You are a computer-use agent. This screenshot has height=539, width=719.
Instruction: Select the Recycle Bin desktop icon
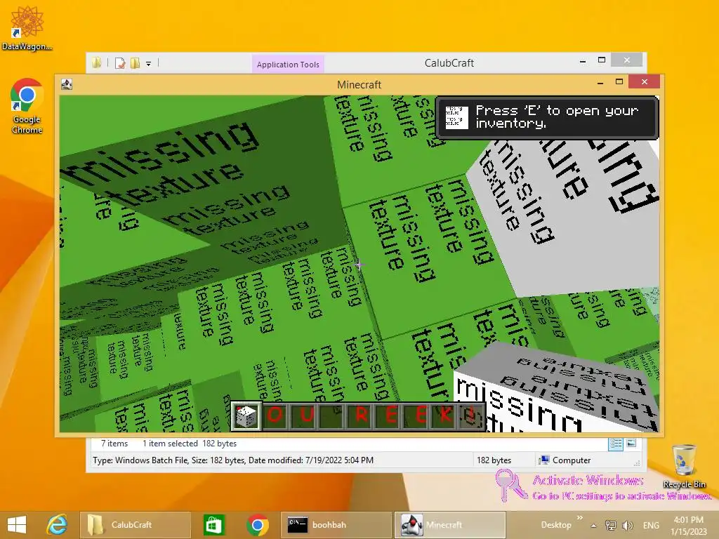[684, 466]
